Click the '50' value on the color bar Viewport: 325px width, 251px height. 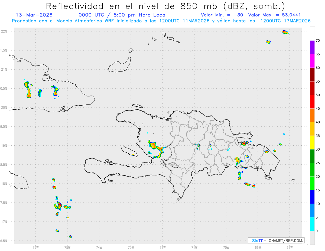318,95
